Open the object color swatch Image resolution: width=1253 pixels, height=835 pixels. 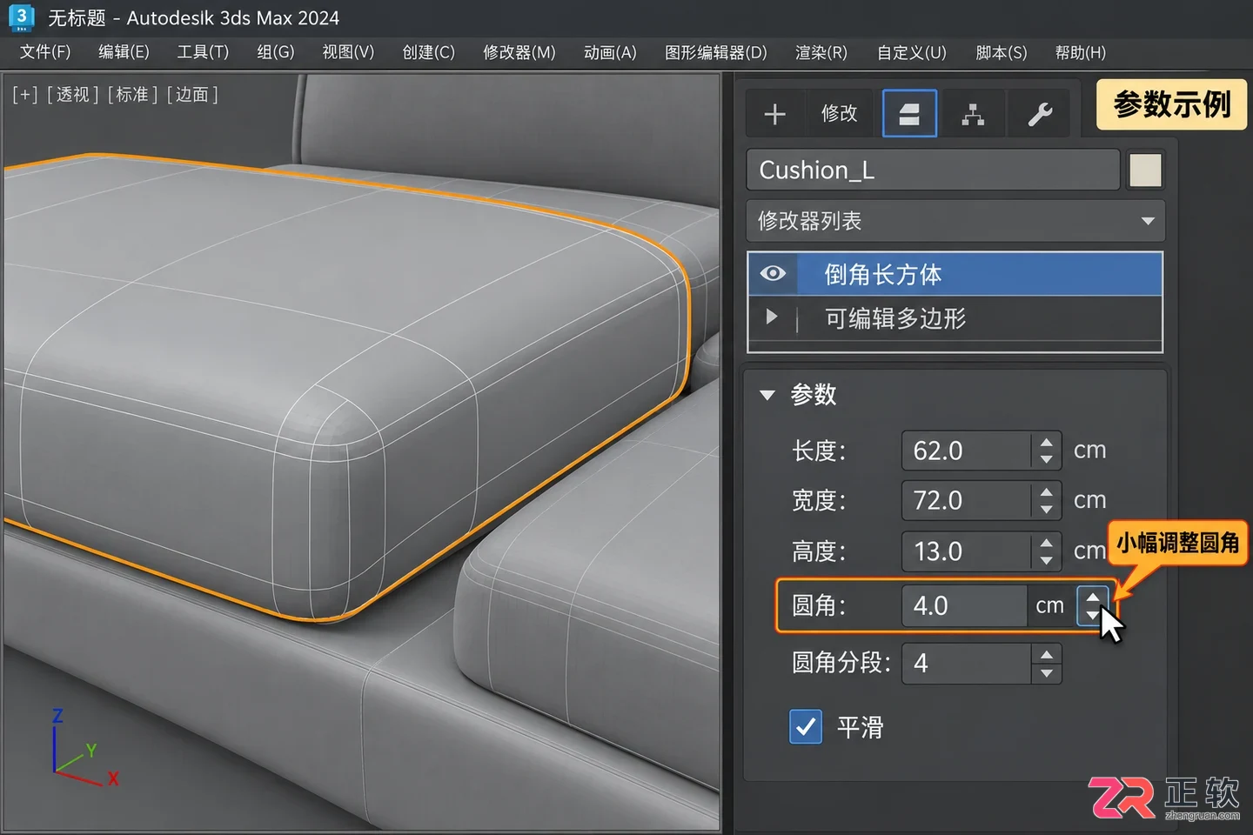tap(1145, 170)
